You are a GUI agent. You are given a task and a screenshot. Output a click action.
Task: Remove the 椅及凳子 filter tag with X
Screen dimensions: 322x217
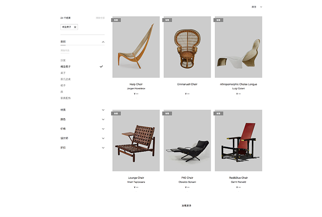coord(75,27)
